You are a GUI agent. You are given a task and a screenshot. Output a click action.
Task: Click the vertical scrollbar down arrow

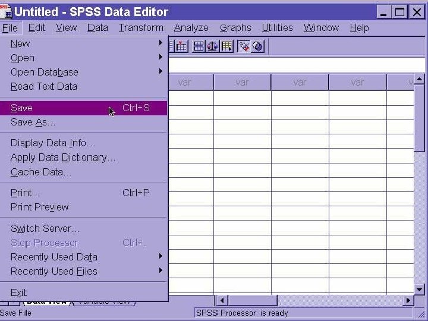pyautogui.click(x=419, y=289)
